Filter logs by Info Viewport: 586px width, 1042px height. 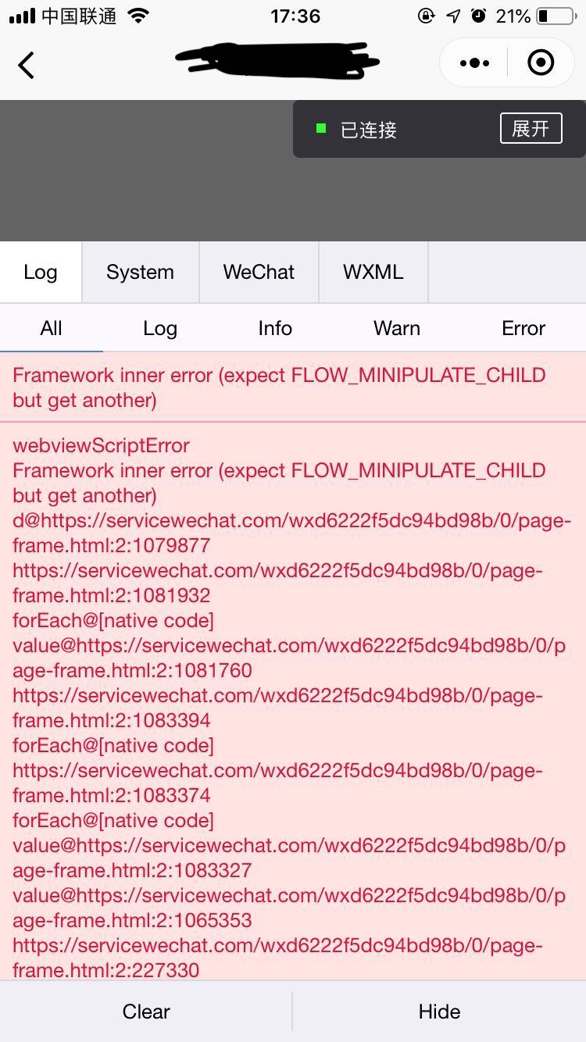275,328
